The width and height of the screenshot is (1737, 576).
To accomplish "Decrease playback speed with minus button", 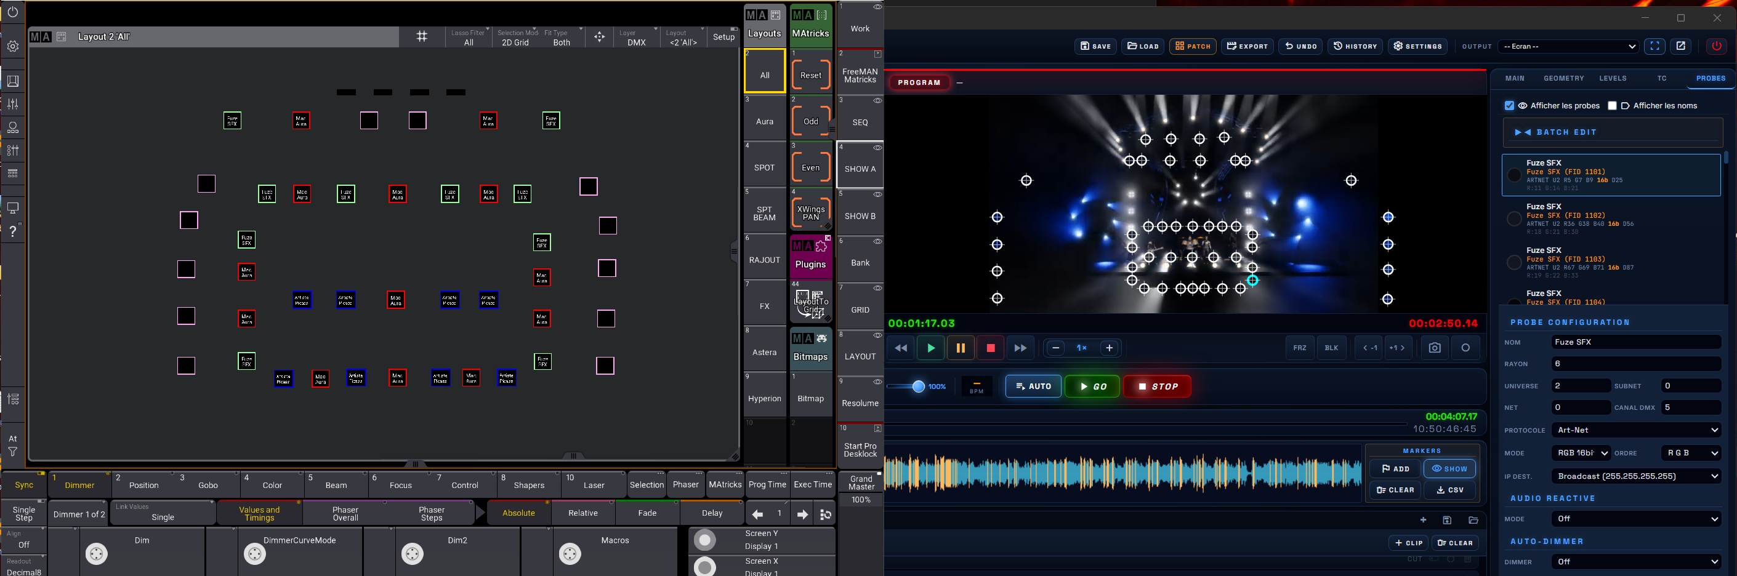I will coord(1055,348).
